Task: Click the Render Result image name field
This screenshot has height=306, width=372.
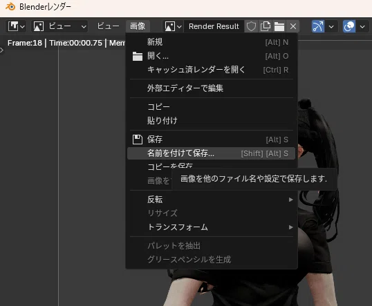Action: pos(214,26)
